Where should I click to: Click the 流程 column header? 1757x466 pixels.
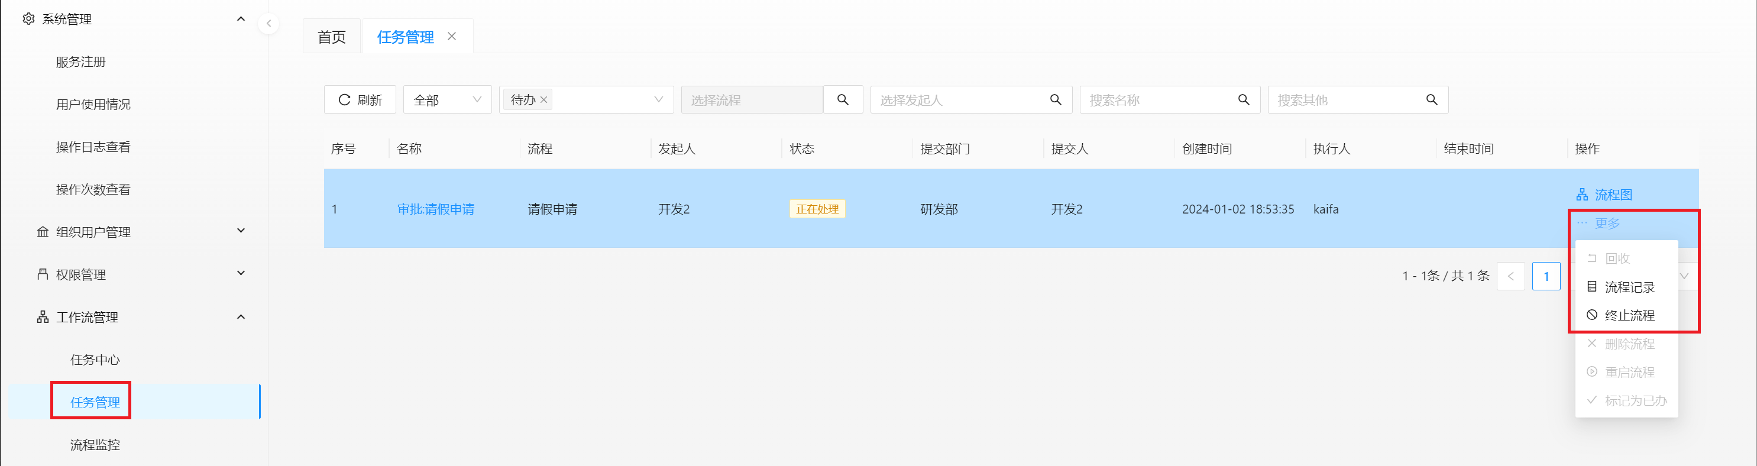tap(539, 149)
